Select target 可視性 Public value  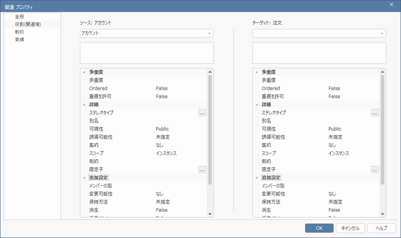(x=335, y=129)
